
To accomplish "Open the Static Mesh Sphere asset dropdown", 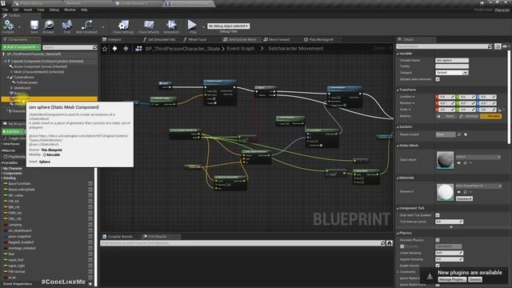I will pos(478,157).
